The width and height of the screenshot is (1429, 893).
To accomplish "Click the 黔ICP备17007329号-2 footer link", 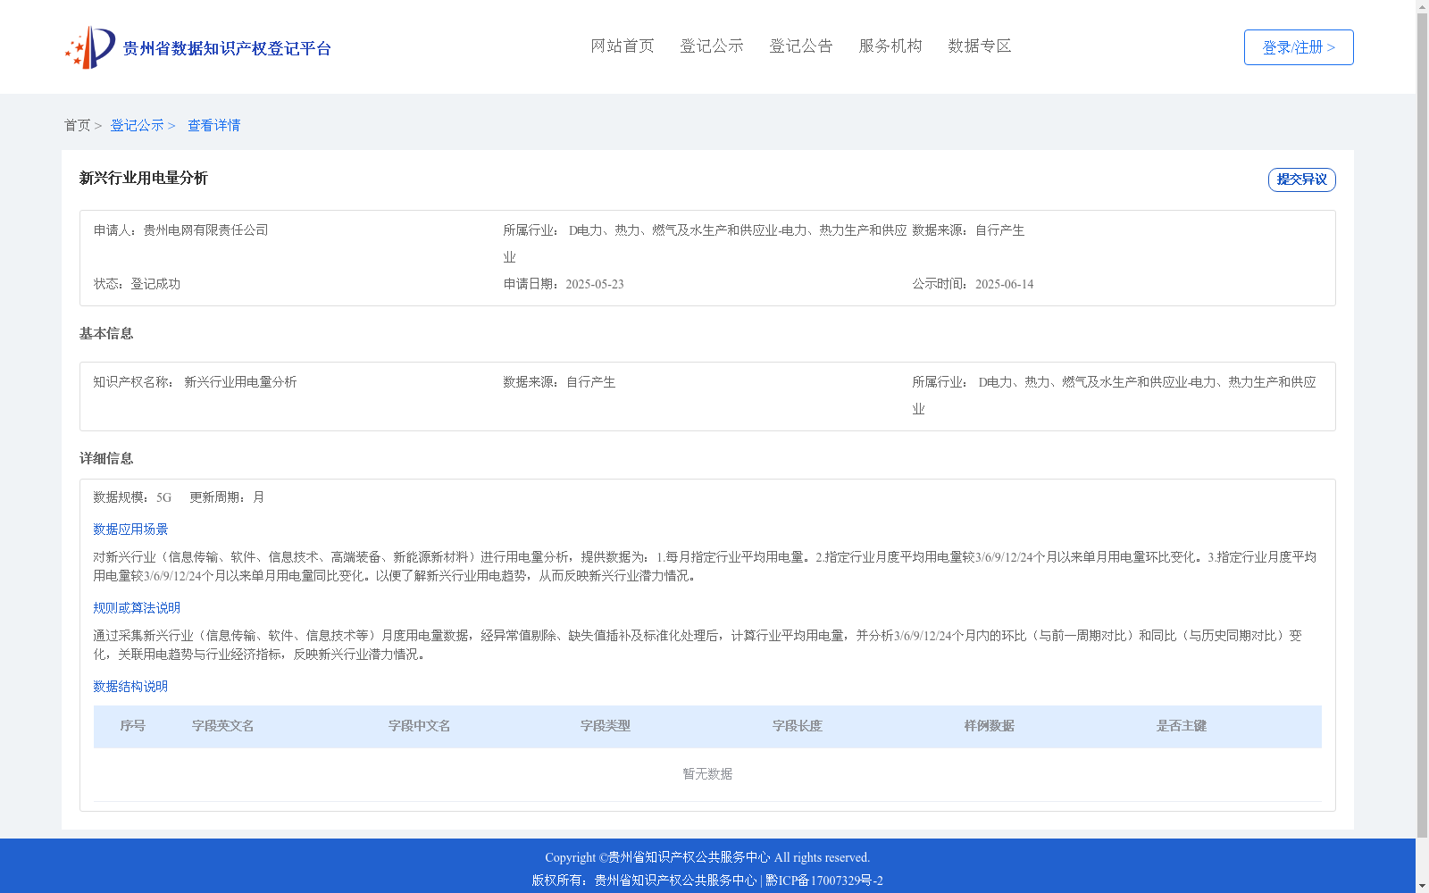I will (x=824, y=880).
